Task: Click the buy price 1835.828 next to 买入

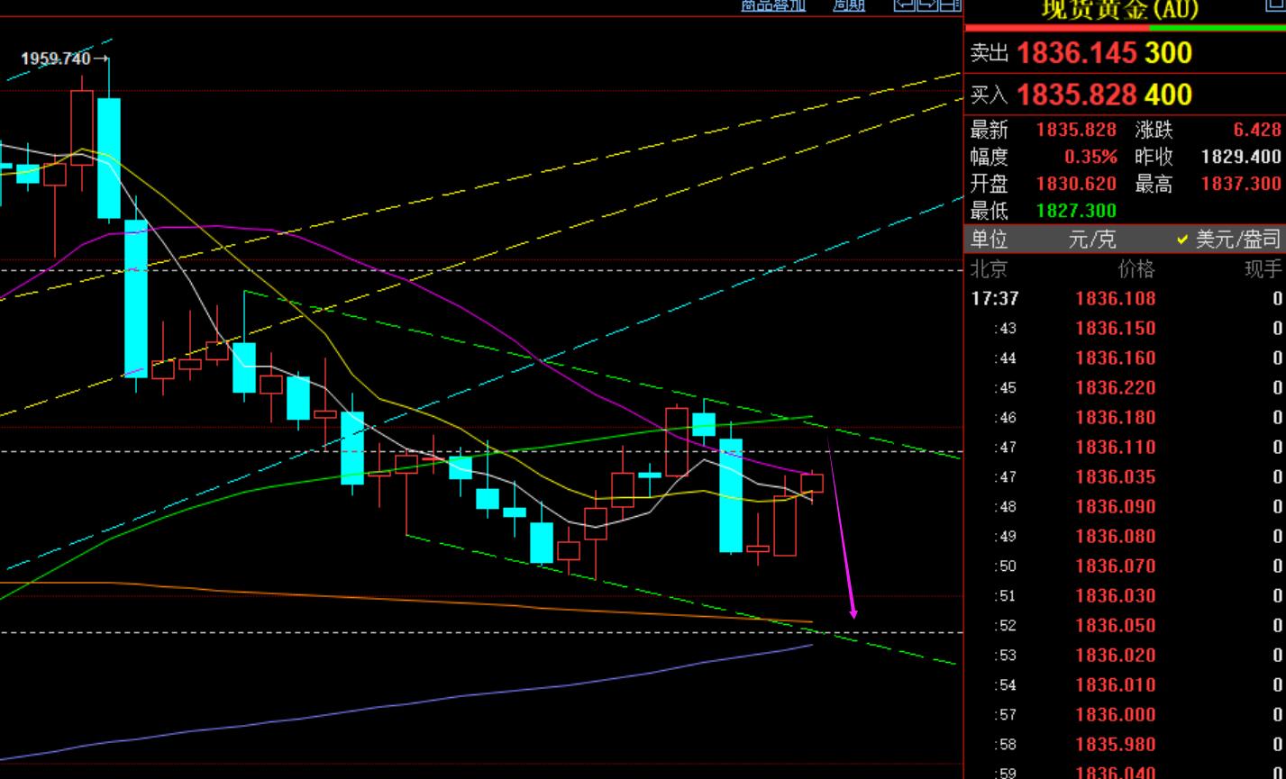Action: [x=1077, y=95]
